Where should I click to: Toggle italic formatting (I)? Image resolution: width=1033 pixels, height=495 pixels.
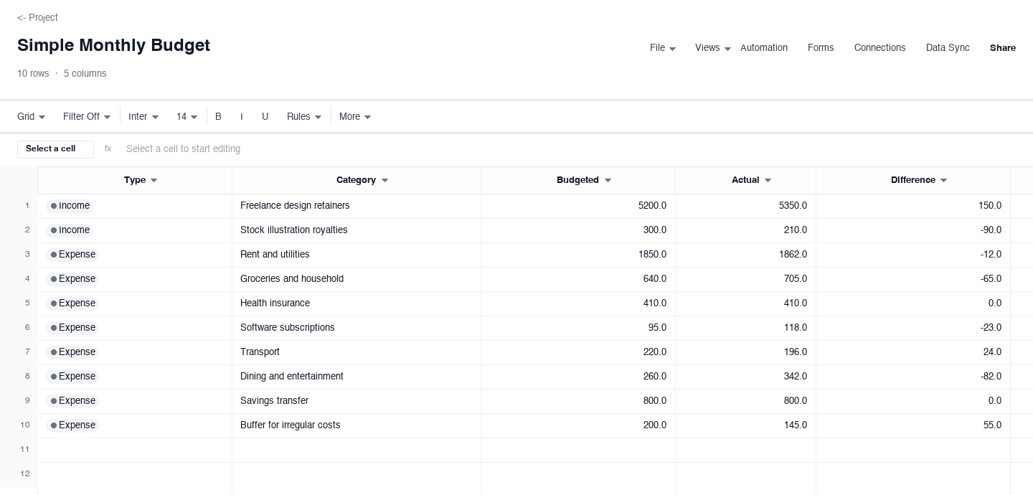pos(242,117)
